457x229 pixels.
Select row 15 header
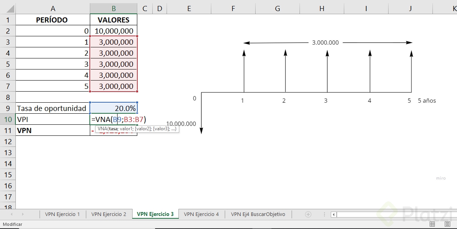(8, 175)
